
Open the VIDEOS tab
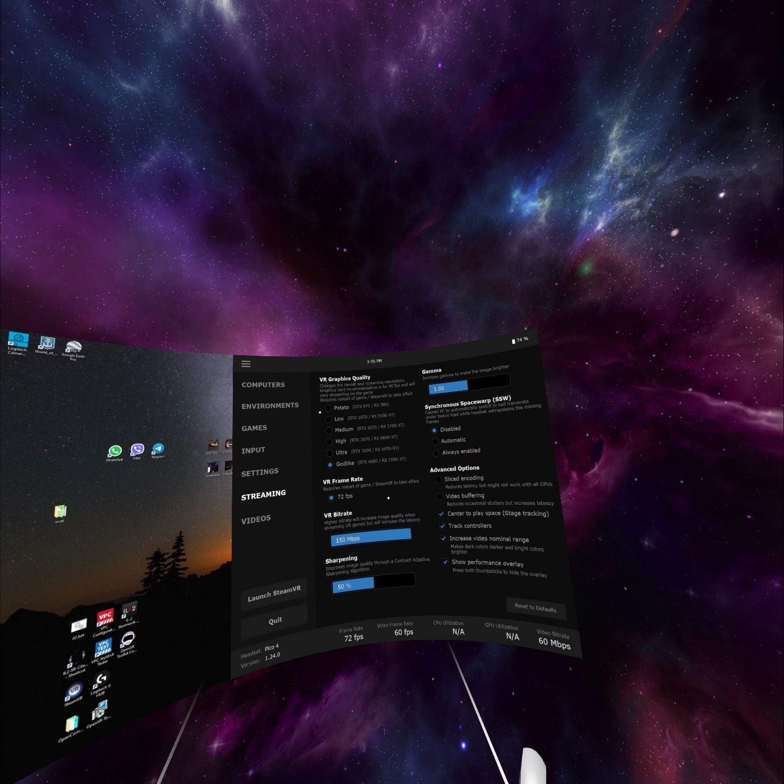tap(256, 519)
